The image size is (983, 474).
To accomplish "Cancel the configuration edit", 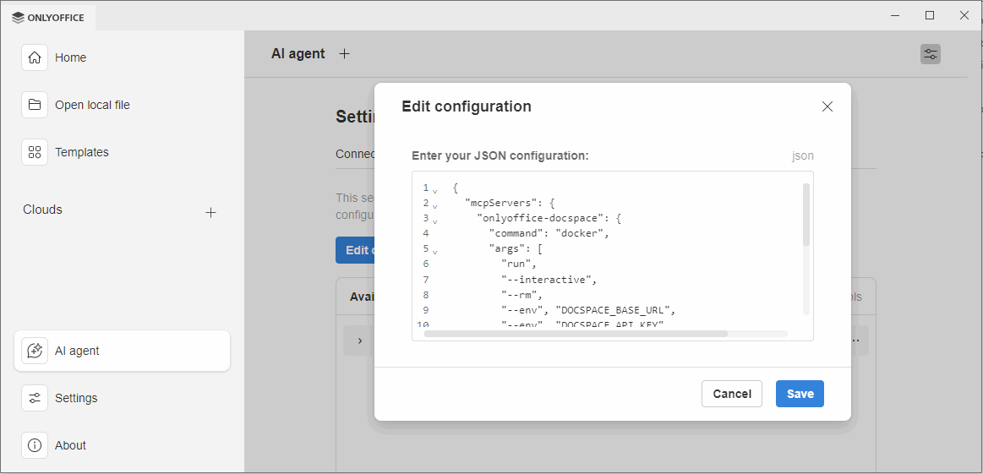I will pyautogui.click(x=732, y=394).
